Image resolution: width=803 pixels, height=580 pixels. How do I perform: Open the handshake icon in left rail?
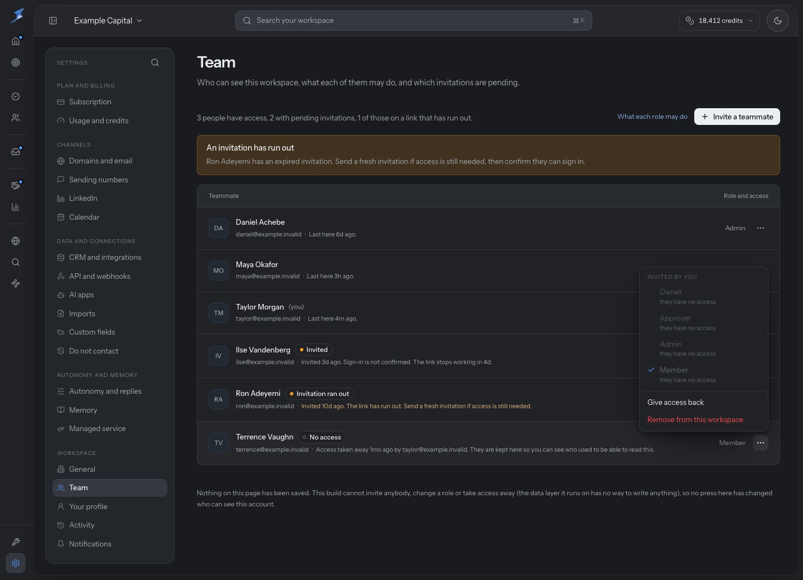pyautogui.click(x=16, y=186)
